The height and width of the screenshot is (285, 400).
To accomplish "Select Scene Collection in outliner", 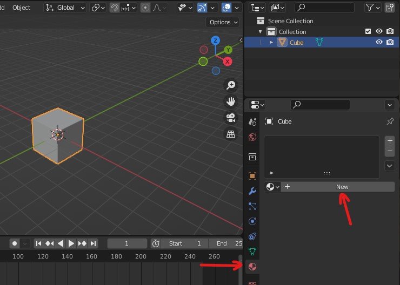I will (290, 21).
